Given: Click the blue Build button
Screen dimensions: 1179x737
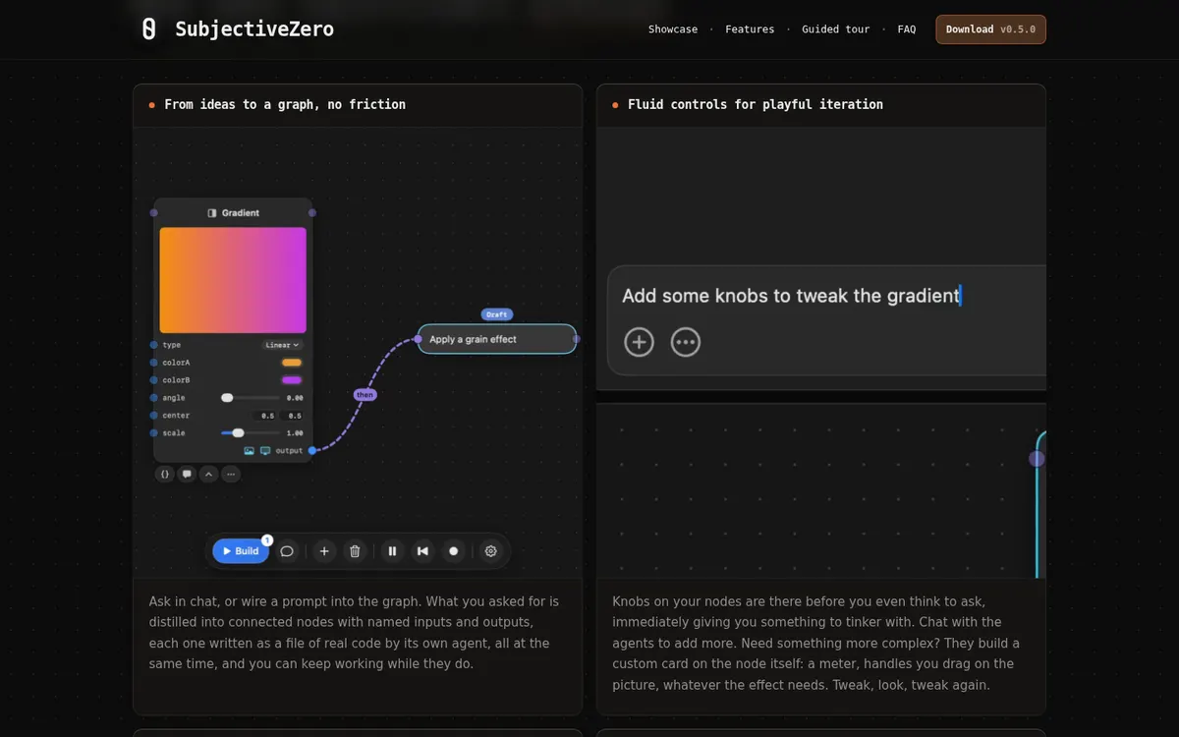Looking at the screenshot, I should (x=241, y=551).
